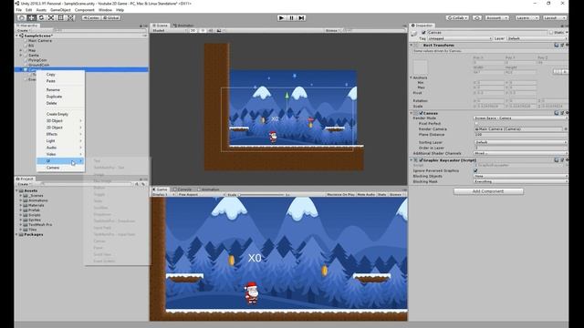Collapse the SampleScene root in Hierarchy
Screen dimensions: 584x328
click(17, 36)
